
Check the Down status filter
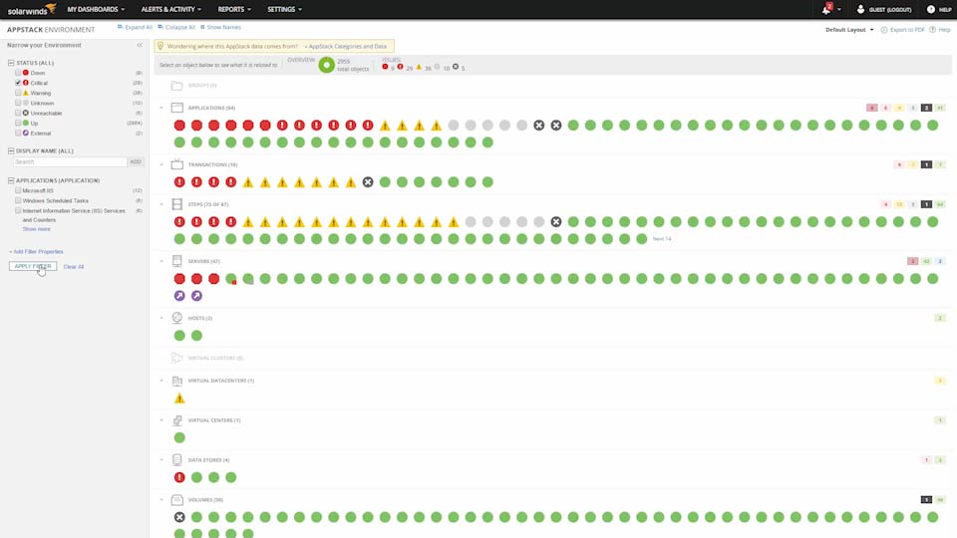pyautogui.click(x=18, y=73)
